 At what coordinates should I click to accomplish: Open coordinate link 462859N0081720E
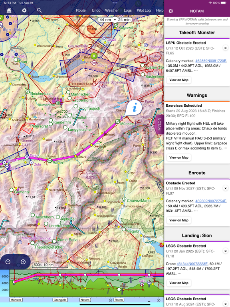pos(211,61)
